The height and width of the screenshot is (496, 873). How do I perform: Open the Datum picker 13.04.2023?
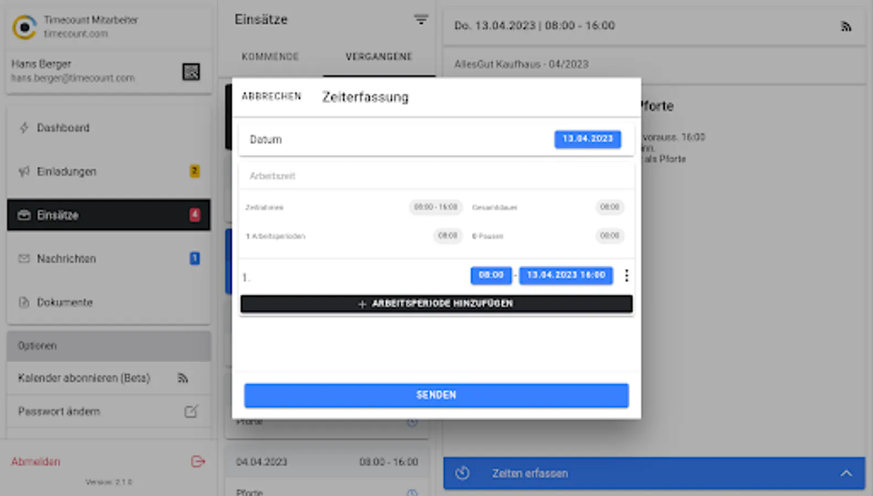point(588,139)
